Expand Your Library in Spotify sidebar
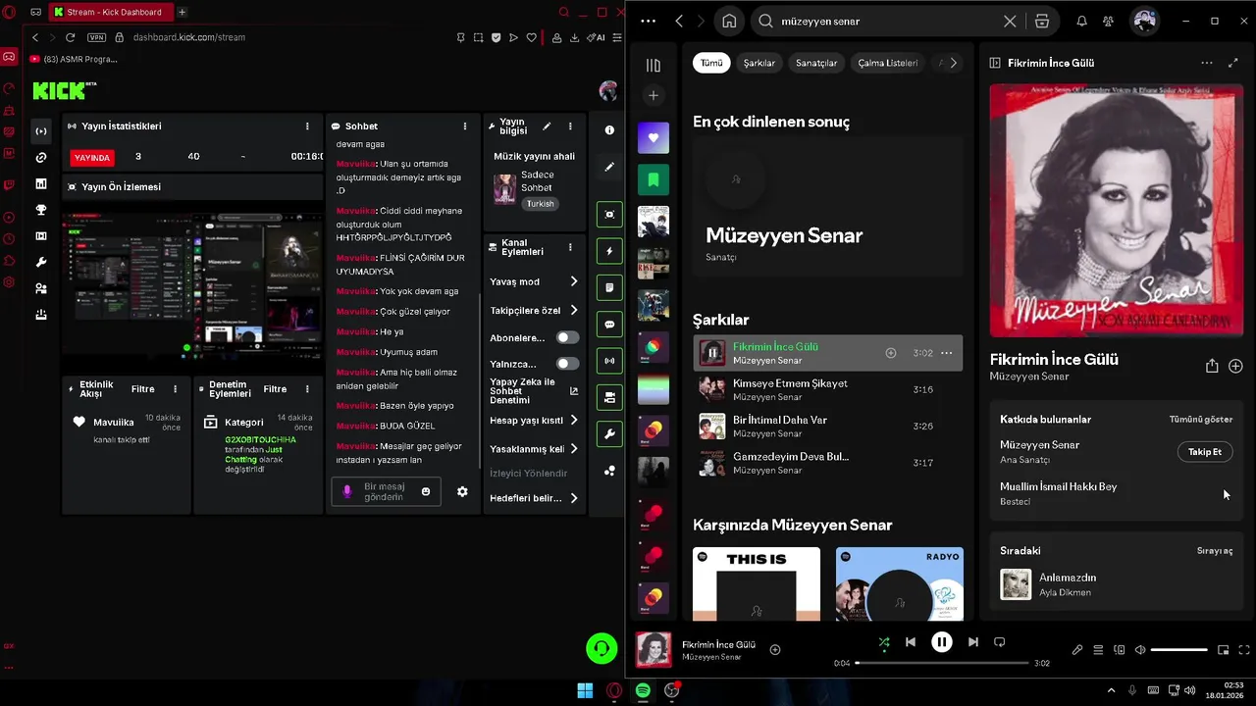Viewport: 1256px width, 706px height. [654, 66]
